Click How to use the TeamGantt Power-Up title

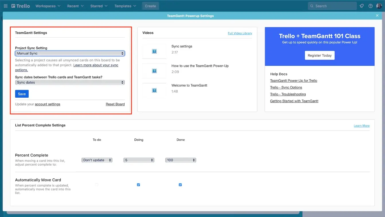(200, 66)
